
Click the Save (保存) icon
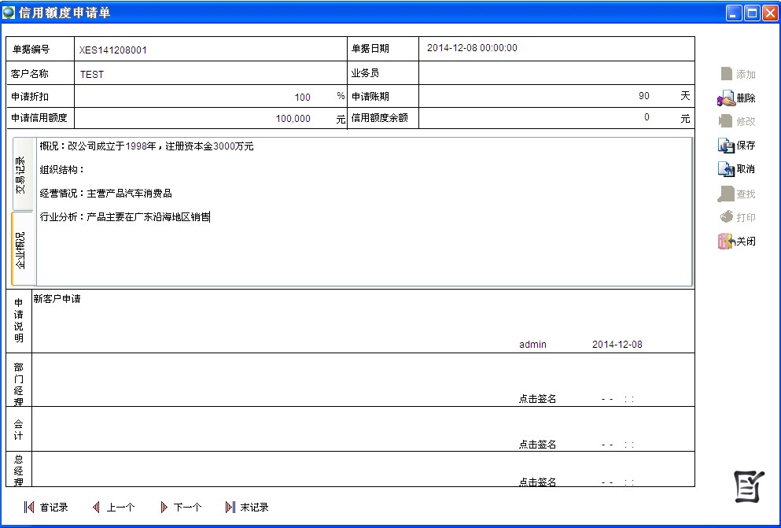click(x=735, y=146)
